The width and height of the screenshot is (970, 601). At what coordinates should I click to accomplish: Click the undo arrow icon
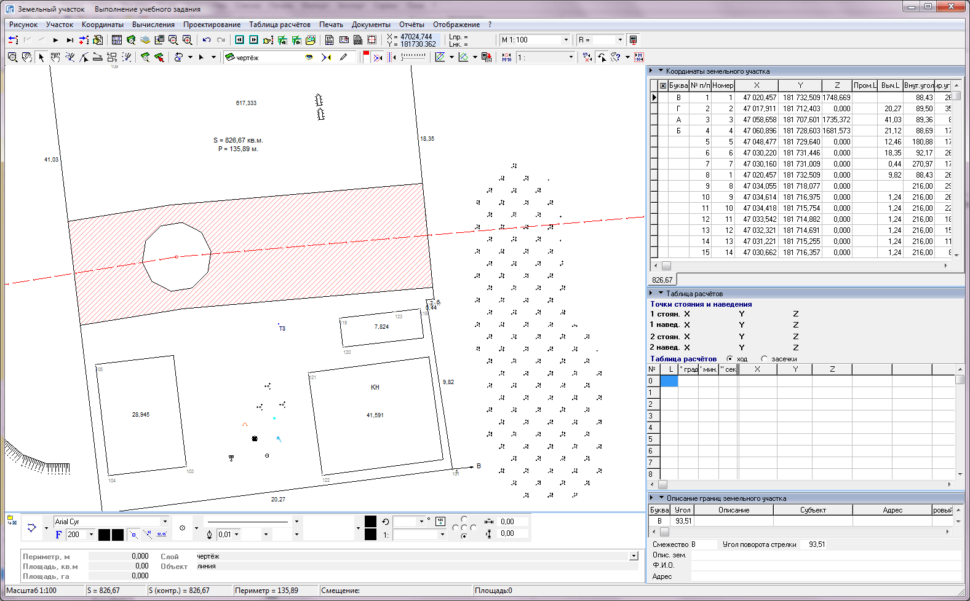207,40
